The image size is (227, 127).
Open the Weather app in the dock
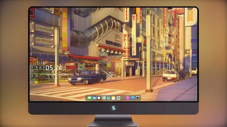[94, 98]
